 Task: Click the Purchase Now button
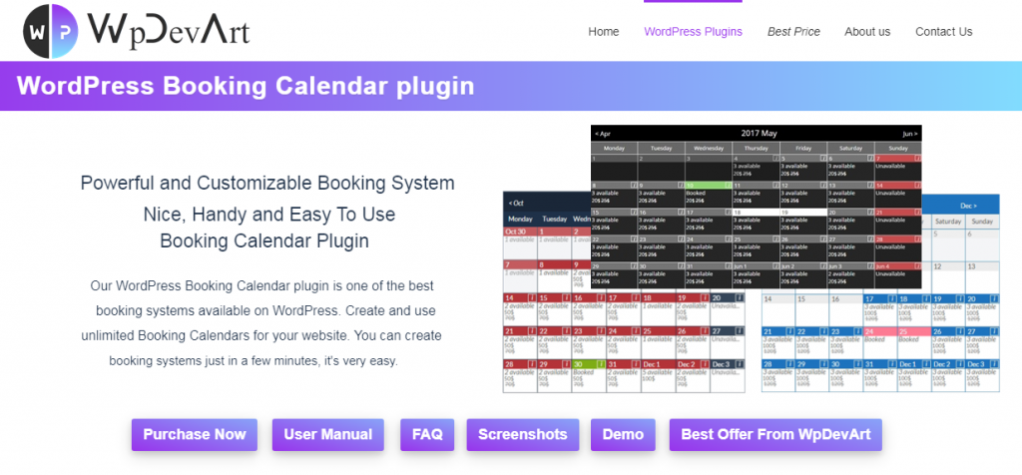tap(195, 435)
